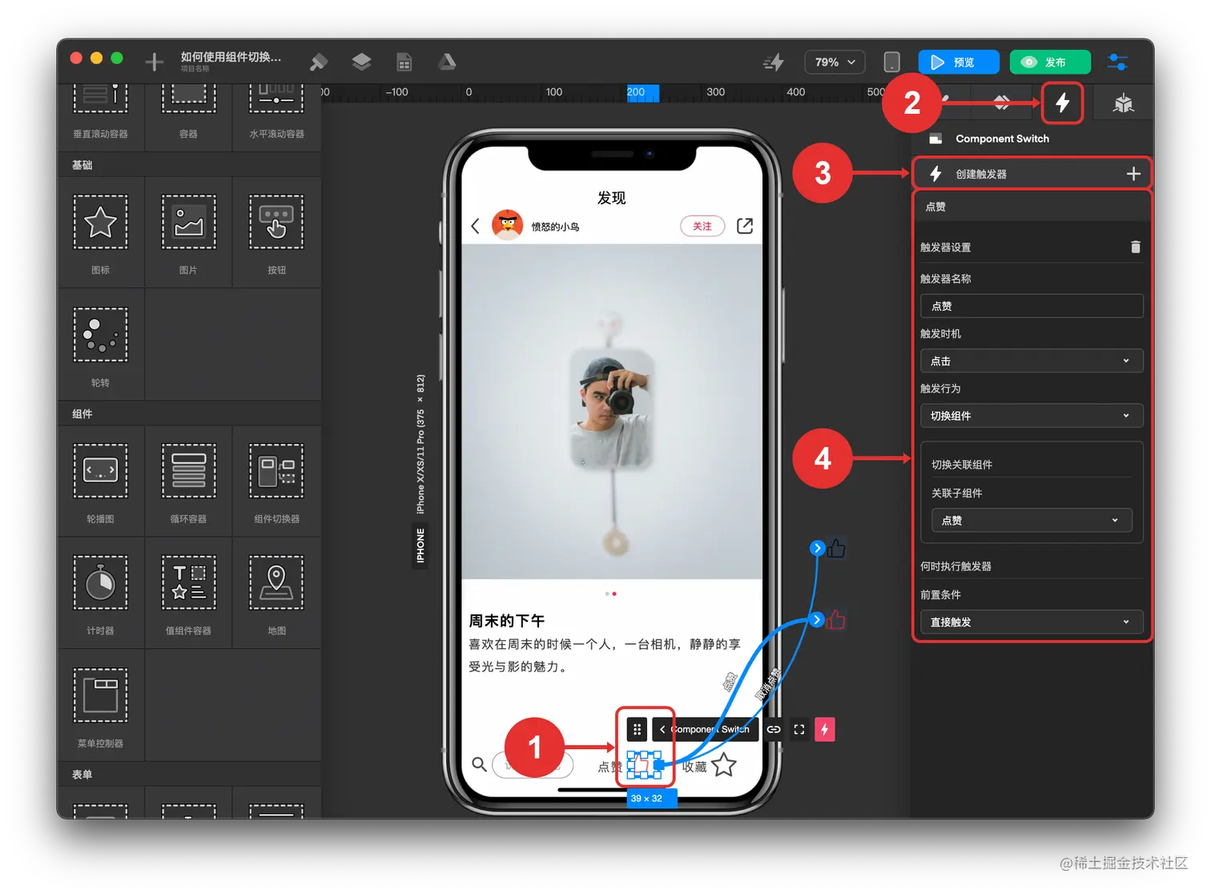Screen dimensions: 1211x894
Task: Click the plus icon to add new item
Action: click(x=154, y=62)
